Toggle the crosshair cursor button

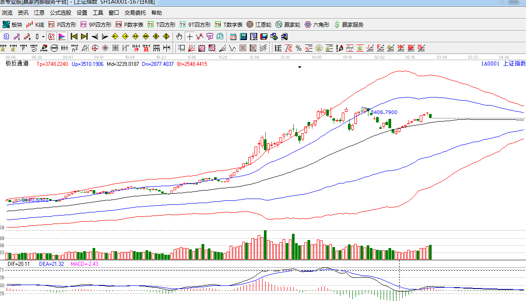click(190, 37)
